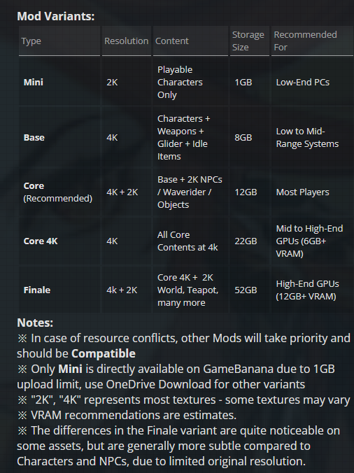The image size is (354, 473).
Task: Select the Base variant row label
Action: click(x=34, y=138)
